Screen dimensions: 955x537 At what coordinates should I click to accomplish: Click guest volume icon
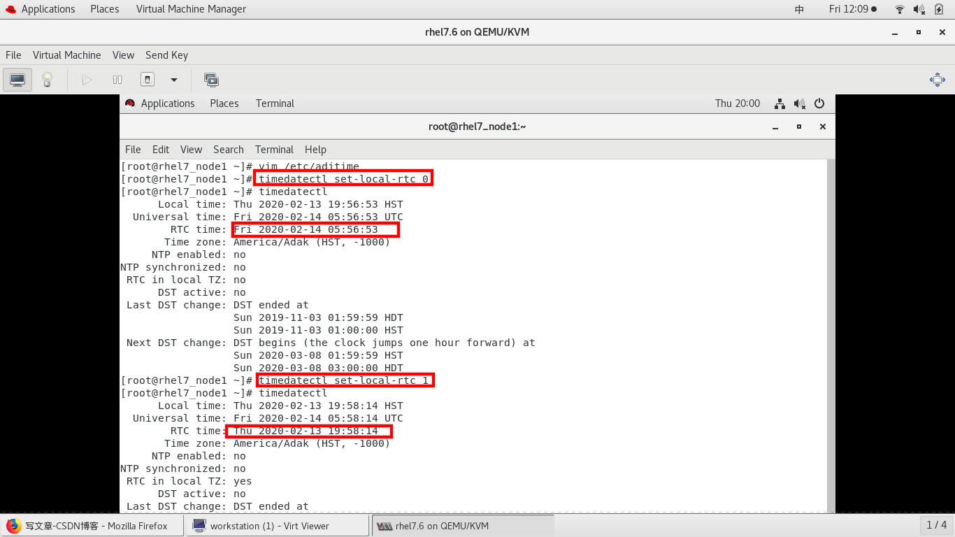tap(800, 103)
